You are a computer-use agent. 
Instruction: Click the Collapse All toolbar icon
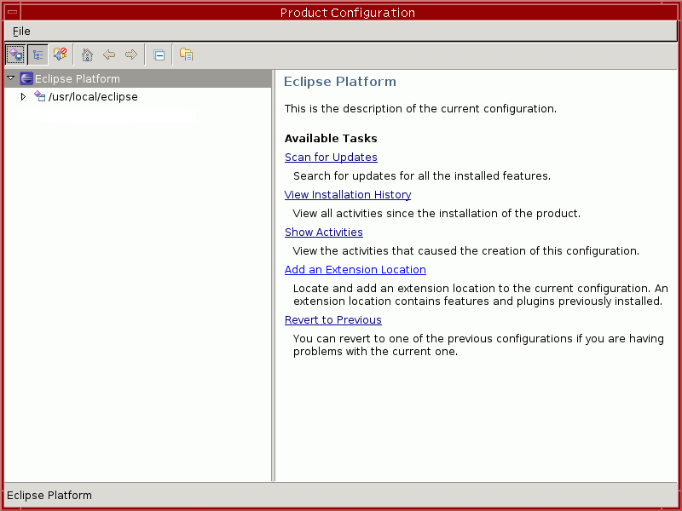coord(159,55)
